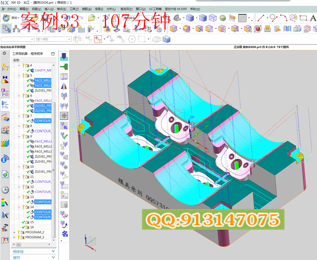
Task: Open the rainbow color palette resource bar icon
Action: [5, 203]
